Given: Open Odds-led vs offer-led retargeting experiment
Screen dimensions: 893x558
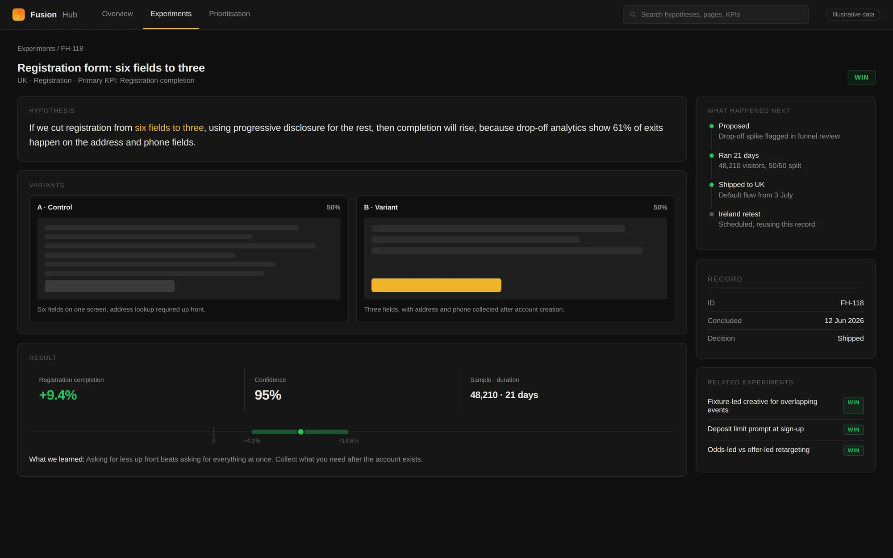Looking at the screenshot, I should pos(758,450).
